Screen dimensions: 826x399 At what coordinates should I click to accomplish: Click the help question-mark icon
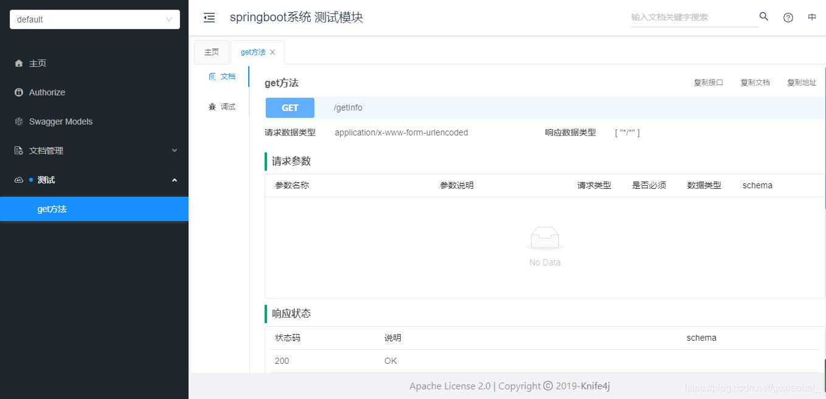click(788, 18)
